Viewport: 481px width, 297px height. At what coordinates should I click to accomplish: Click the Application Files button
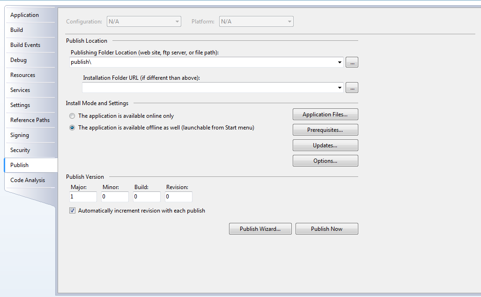click(x=325, y=114)
